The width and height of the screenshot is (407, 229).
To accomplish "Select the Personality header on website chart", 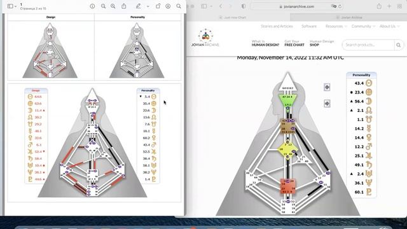I will tap(361, 75).
